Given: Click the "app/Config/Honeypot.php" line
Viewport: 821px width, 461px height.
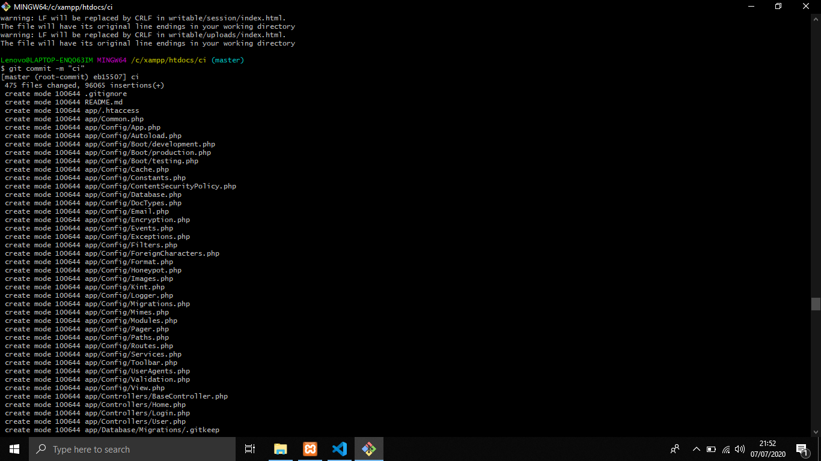Looking at the screenshot, I should 93,270.
